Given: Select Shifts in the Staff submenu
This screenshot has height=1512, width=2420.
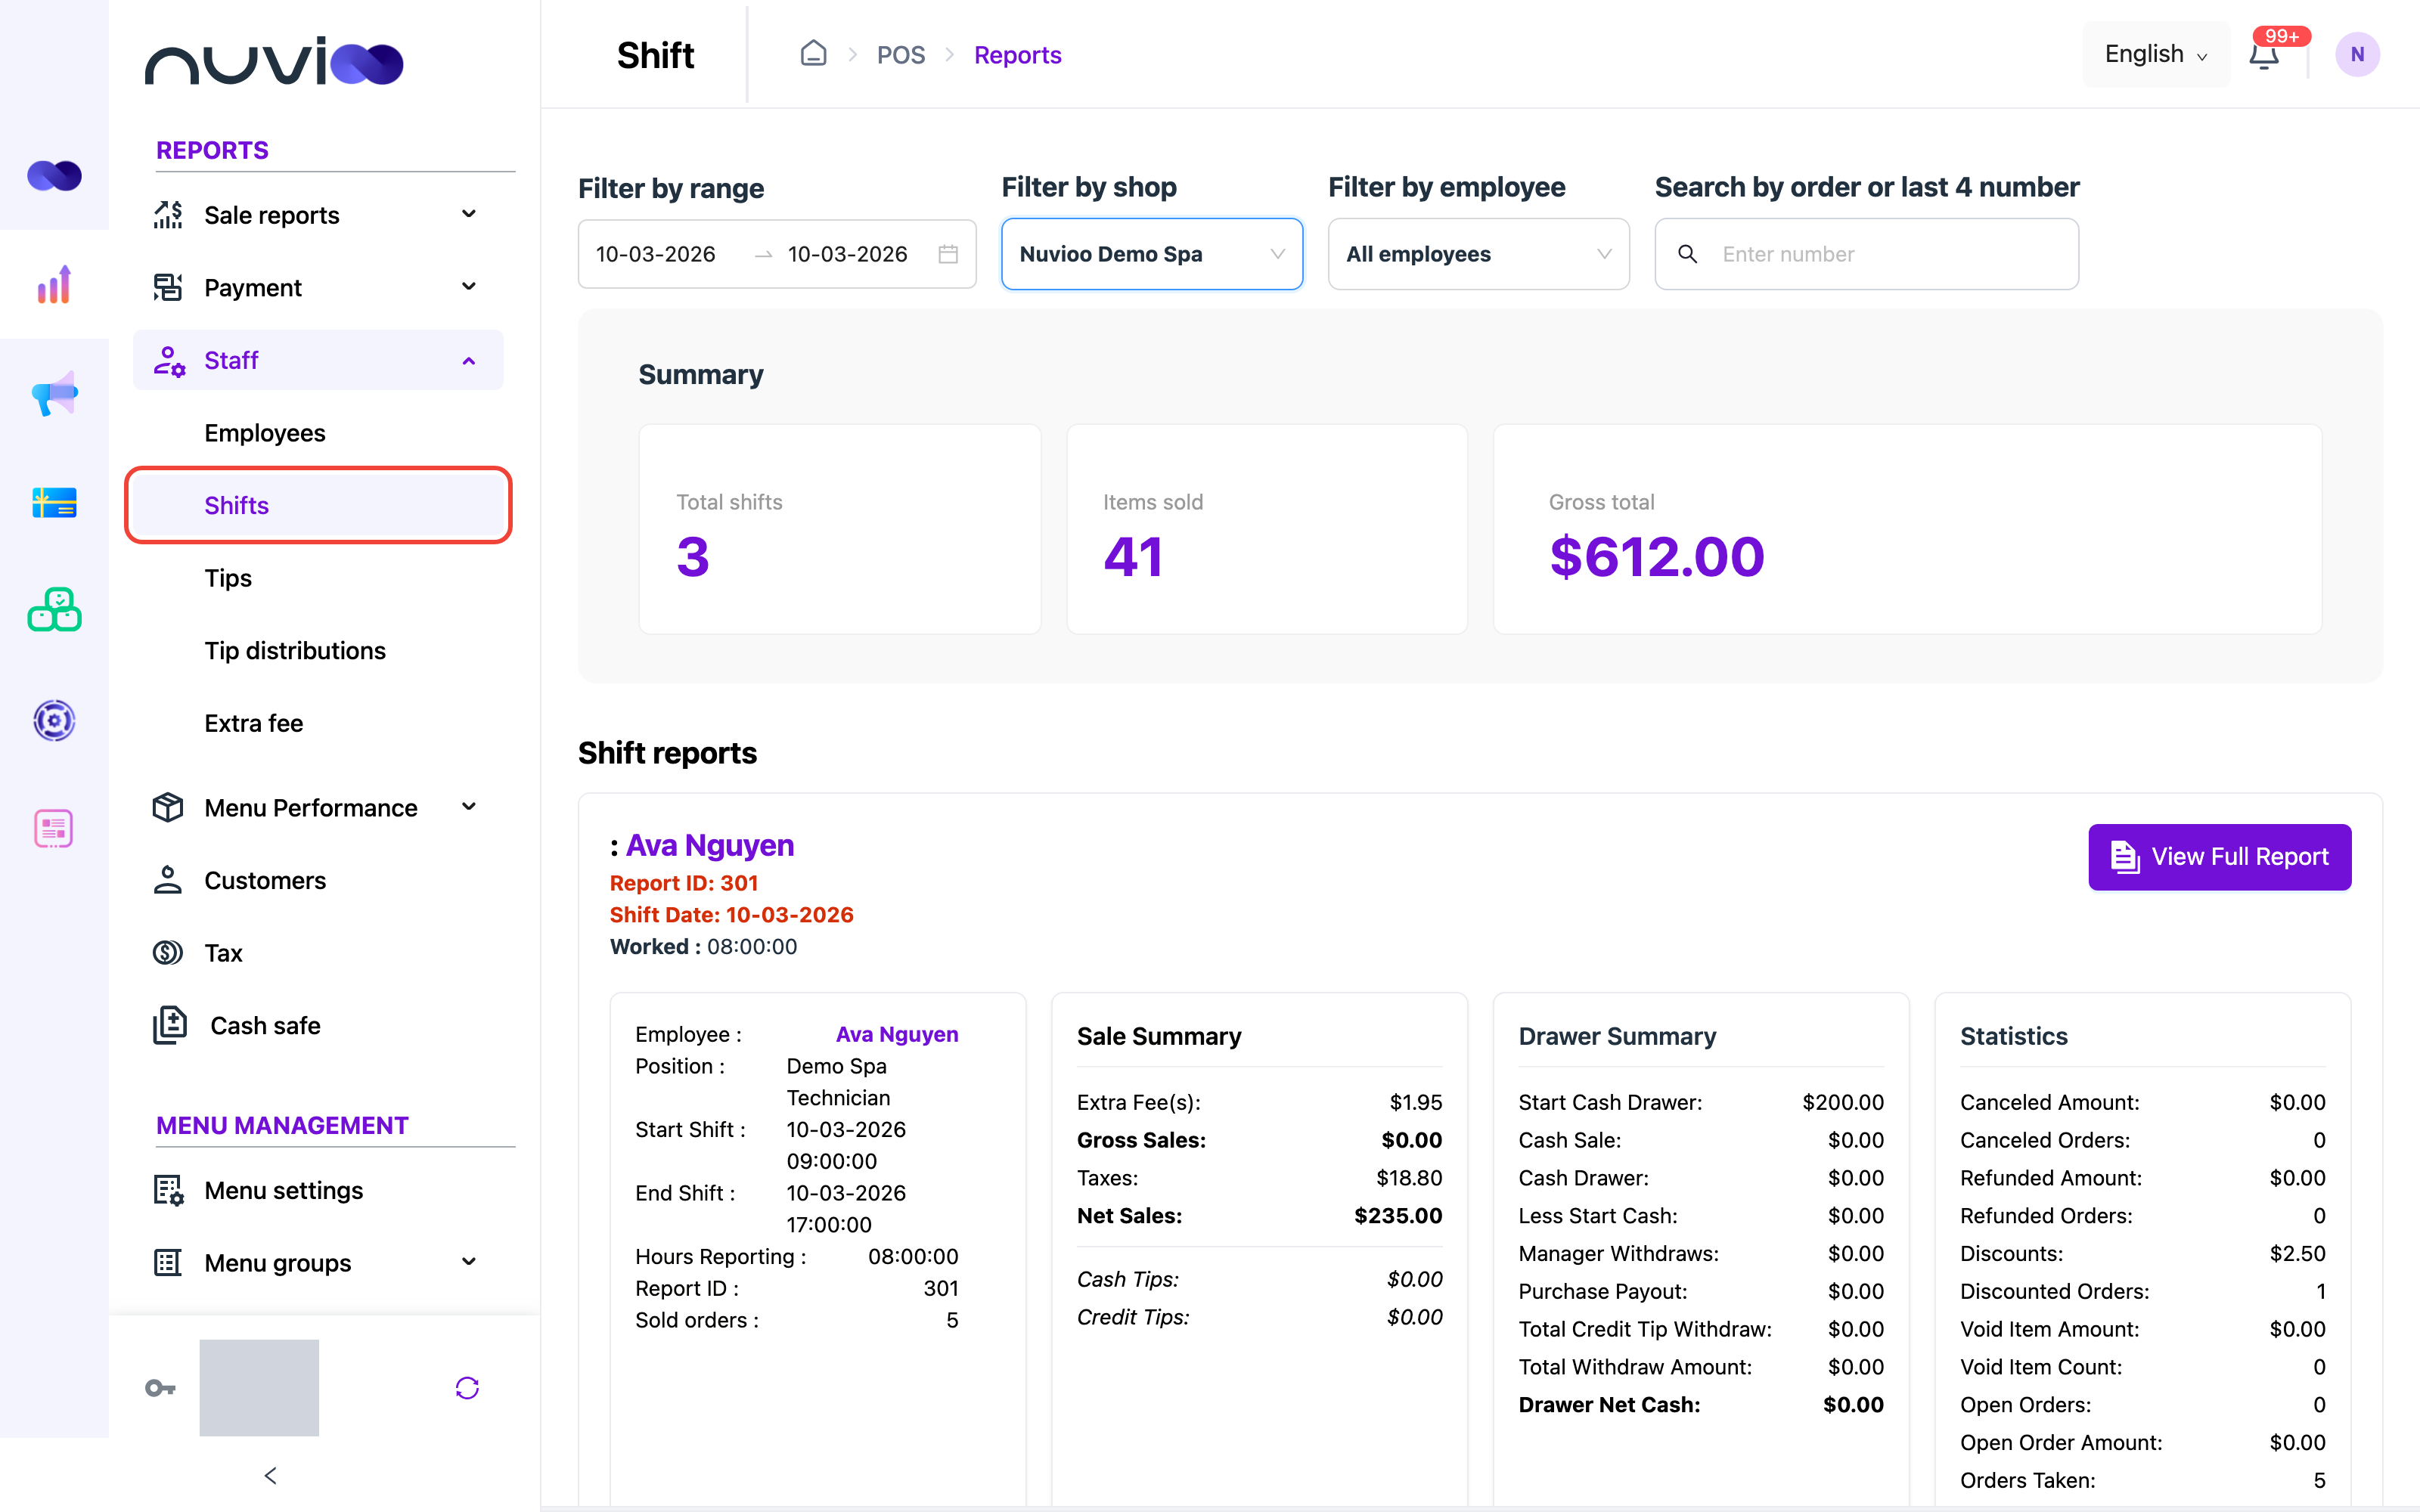Looking at the screenshot, I should pyautogui.click(x=318, y=505).
